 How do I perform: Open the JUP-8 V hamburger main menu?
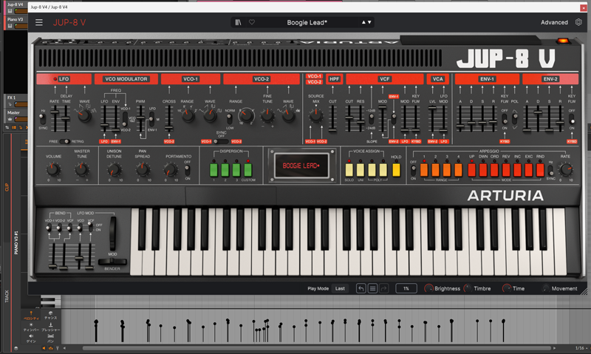click(x=39, y=22)
